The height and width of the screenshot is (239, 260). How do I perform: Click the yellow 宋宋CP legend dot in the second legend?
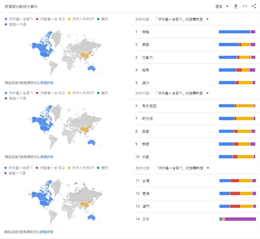point(69,93)
